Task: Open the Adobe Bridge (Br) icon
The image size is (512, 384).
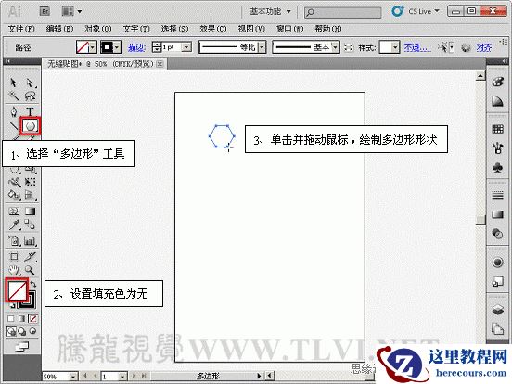Action: tap(45, 12)
